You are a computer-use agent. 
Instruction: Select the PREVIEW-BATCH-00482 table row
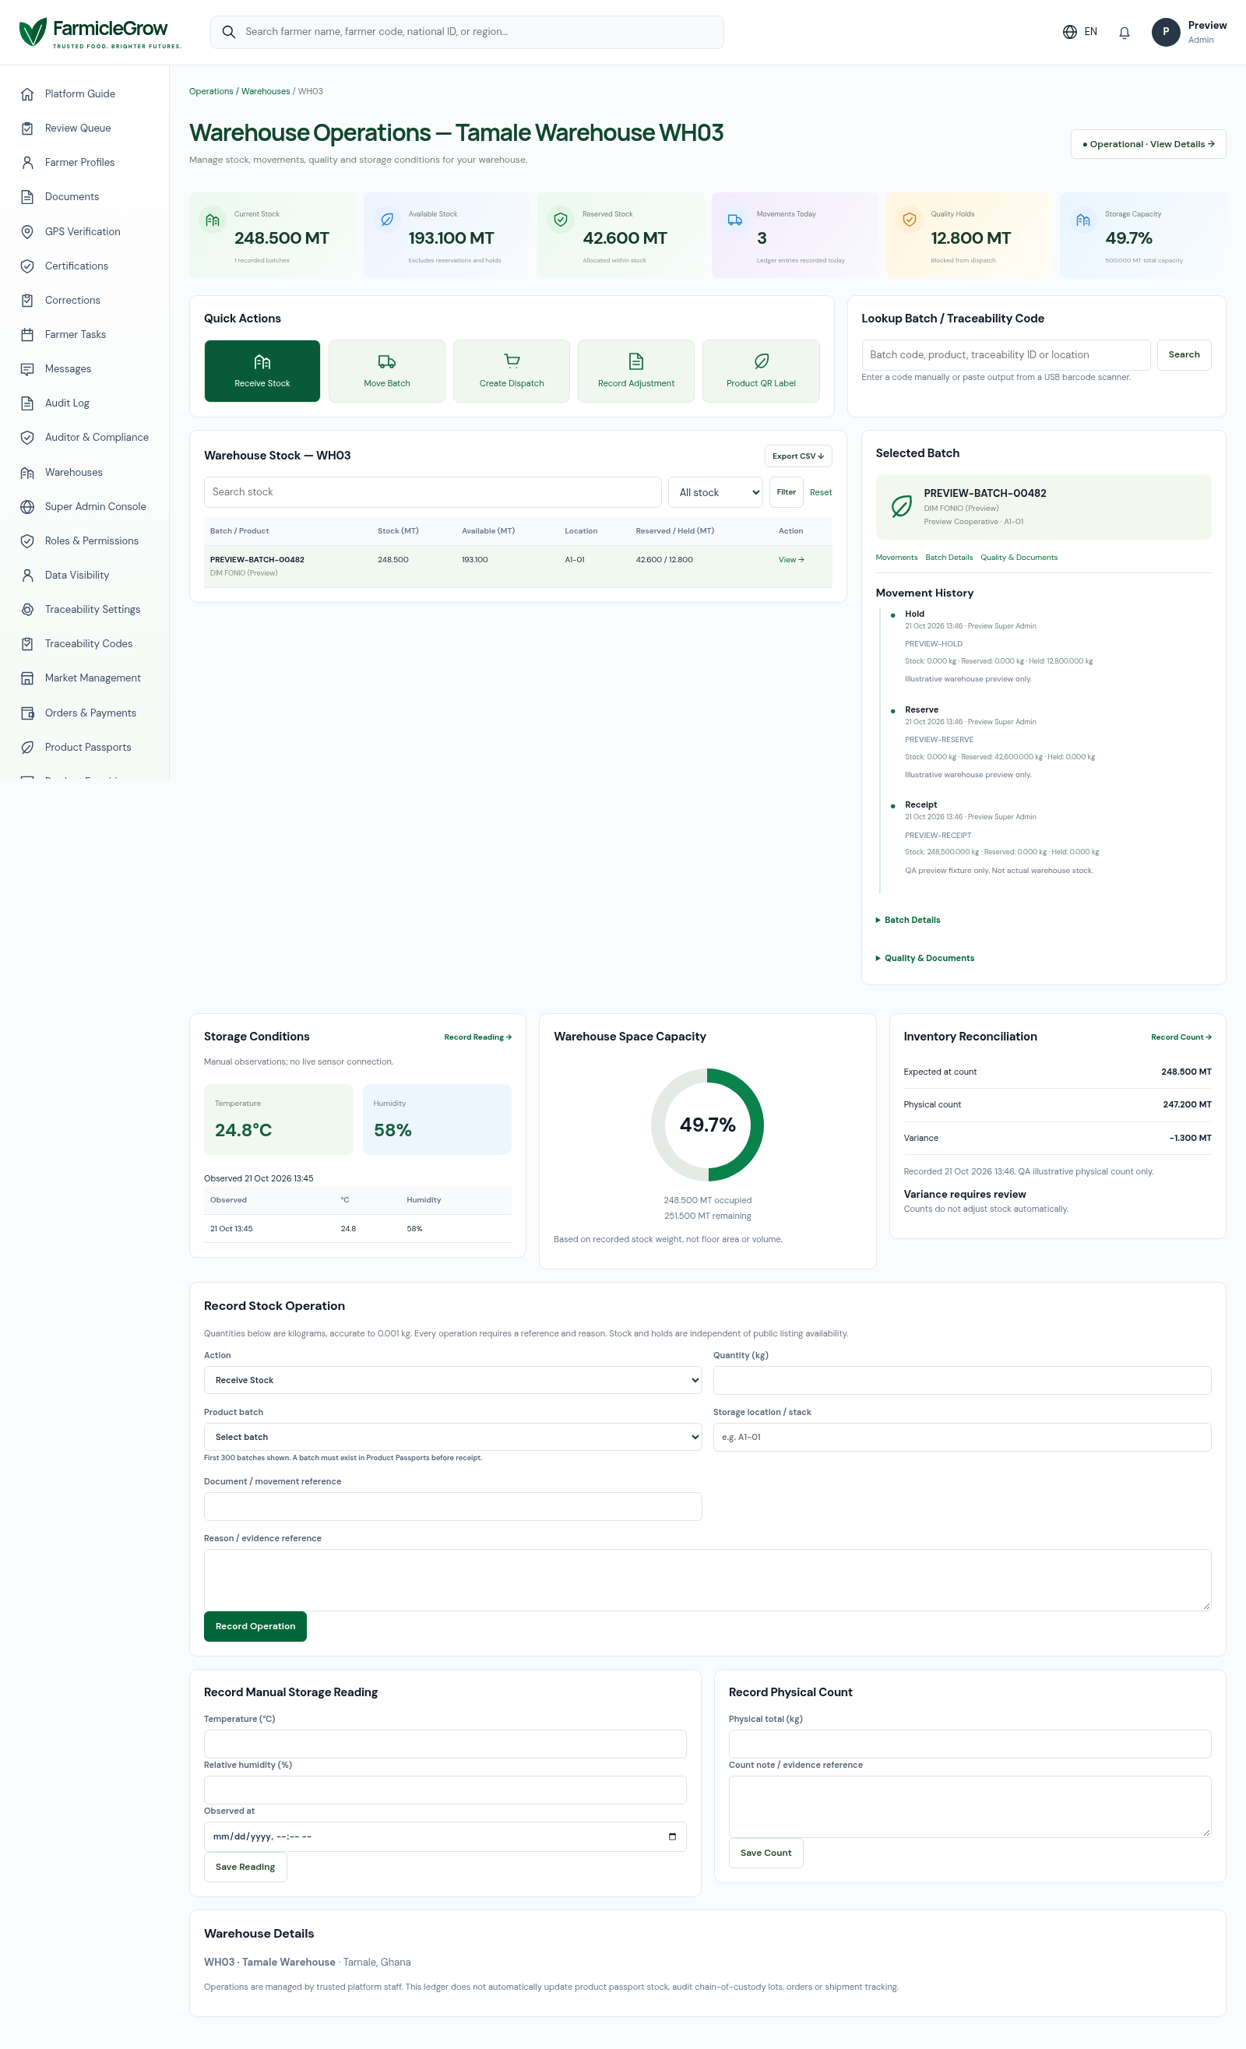(x=517, y=566)
